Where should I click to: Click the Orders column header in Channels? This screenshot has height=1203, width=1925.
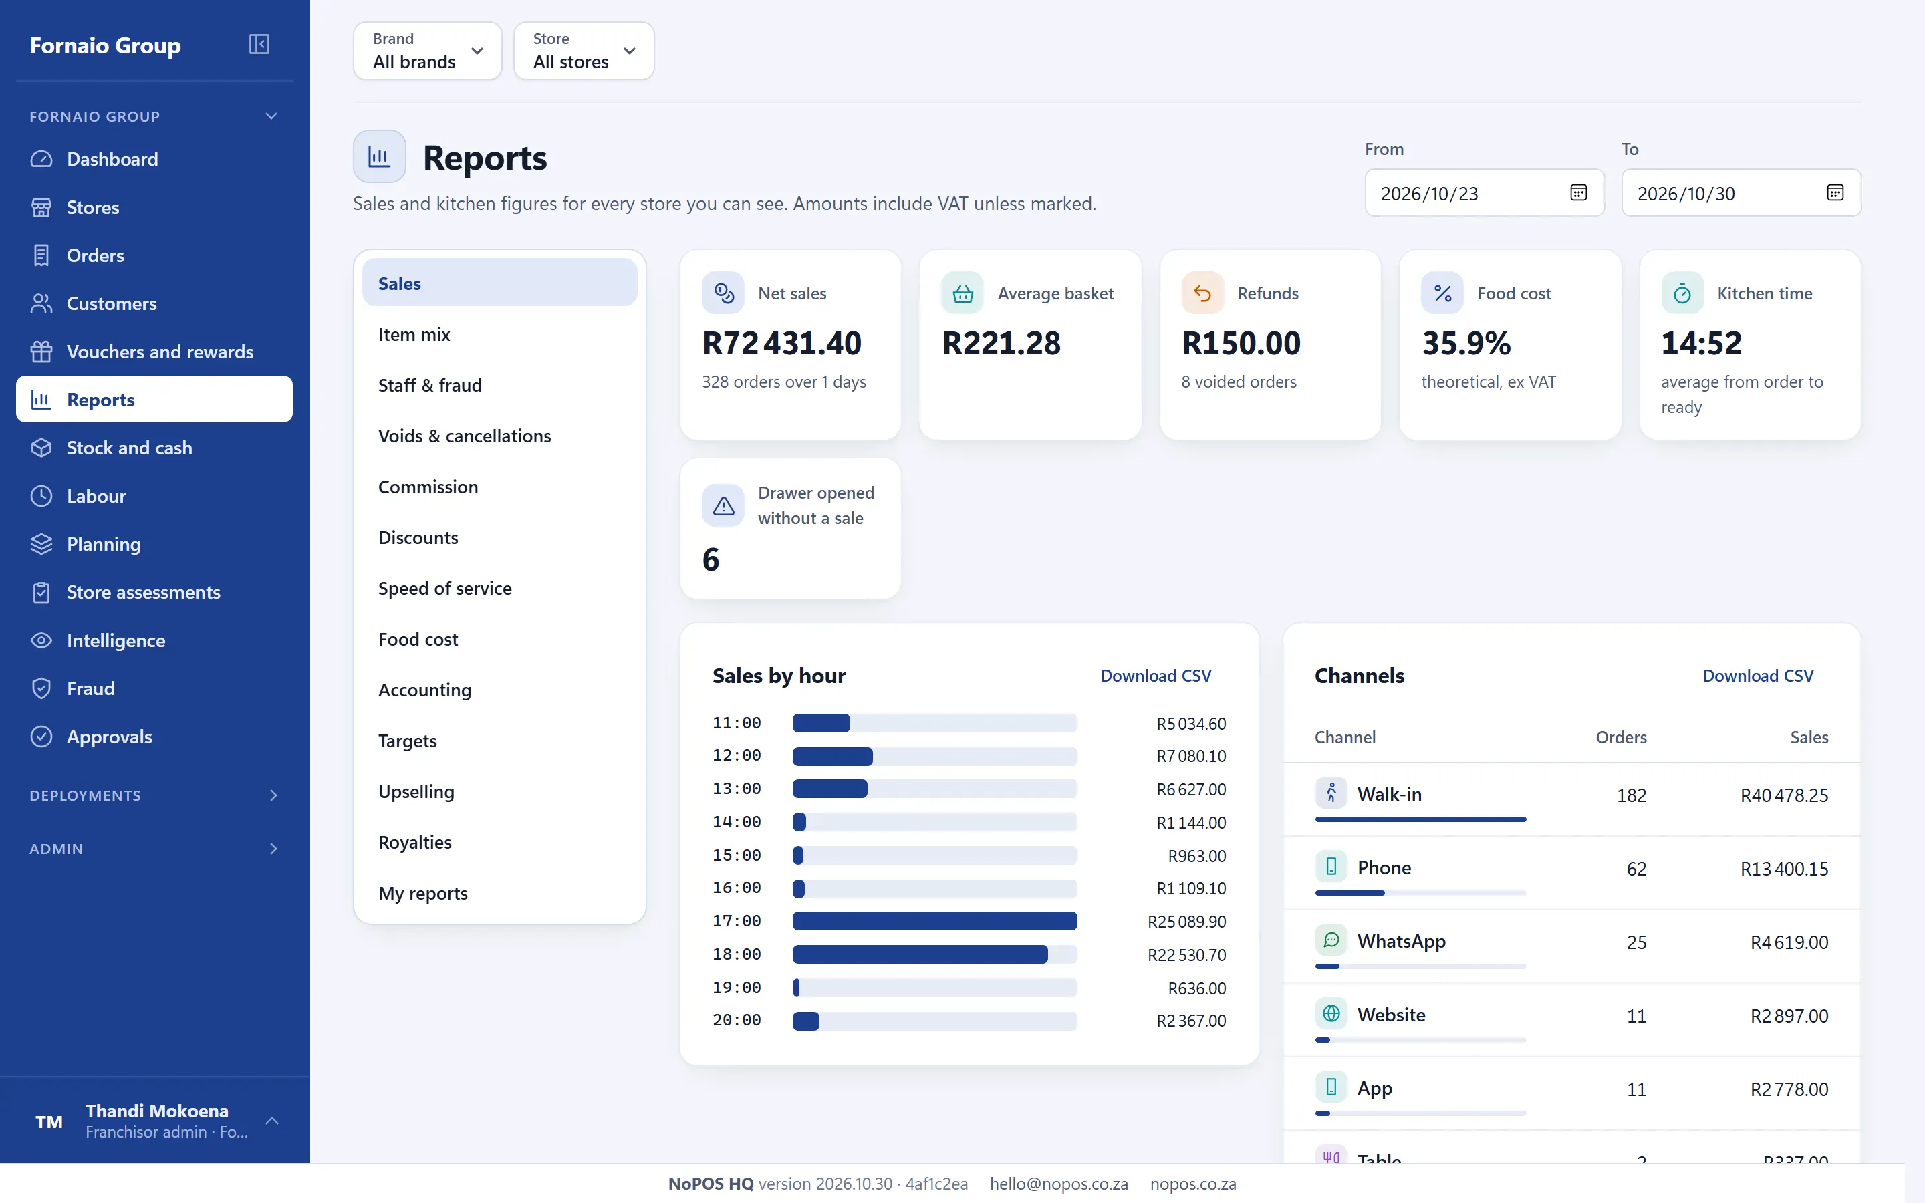click(1621, 737)
